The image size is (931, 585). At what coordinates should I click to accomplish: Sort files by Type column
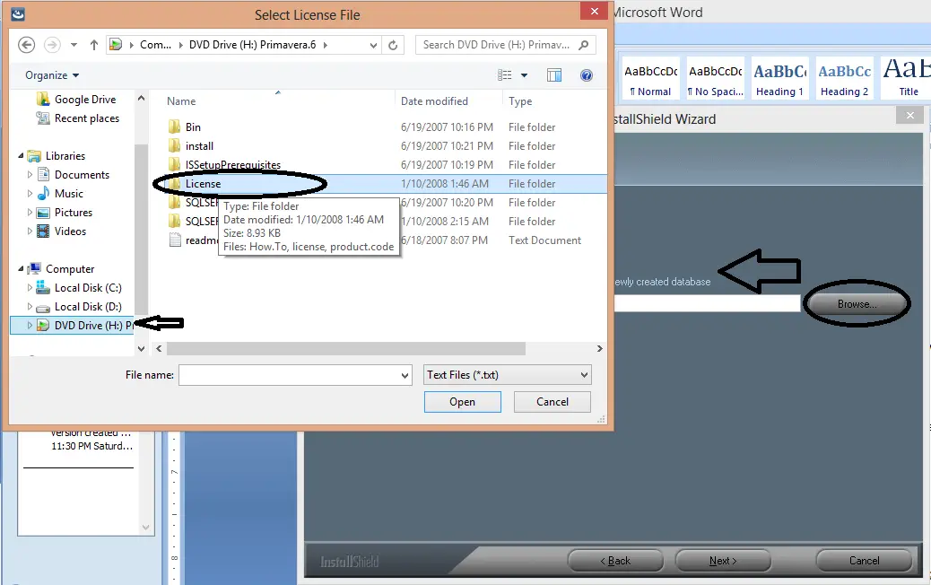tap(520, 101)
